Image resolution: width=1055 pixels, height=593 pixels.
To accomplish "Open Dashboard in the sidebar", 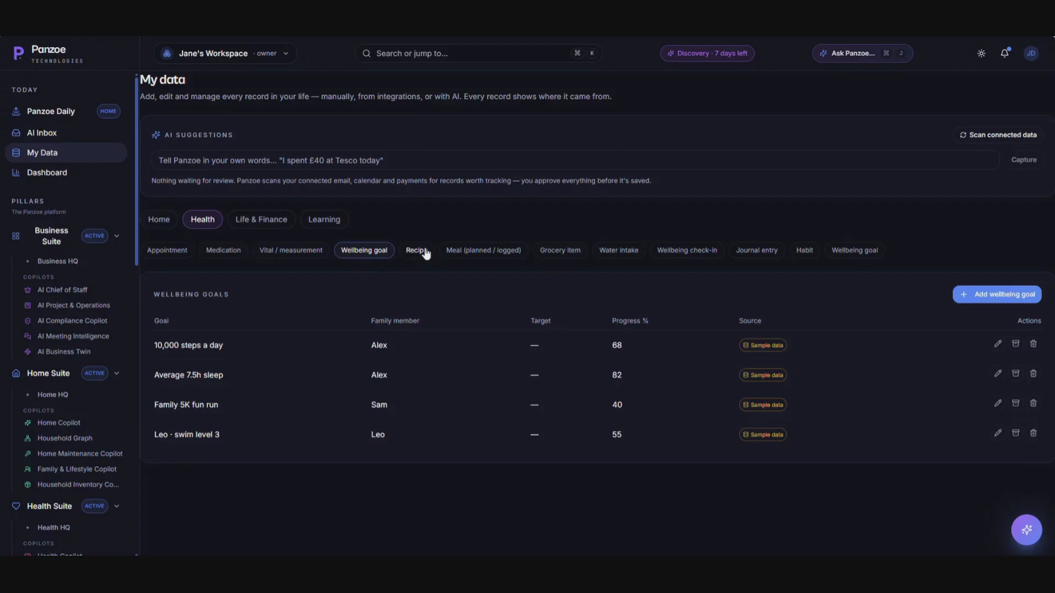I will tap(47, 172).
